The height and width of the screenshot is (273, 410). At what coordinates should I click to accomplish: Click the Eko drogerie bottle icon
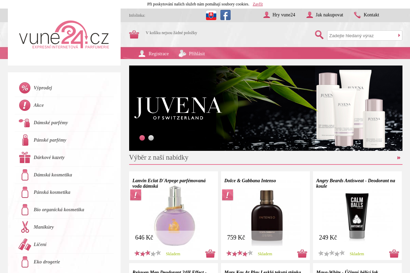[x=25, y=262]
